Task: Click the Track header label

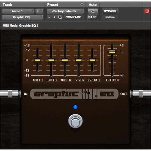Action: coord(7,5)
